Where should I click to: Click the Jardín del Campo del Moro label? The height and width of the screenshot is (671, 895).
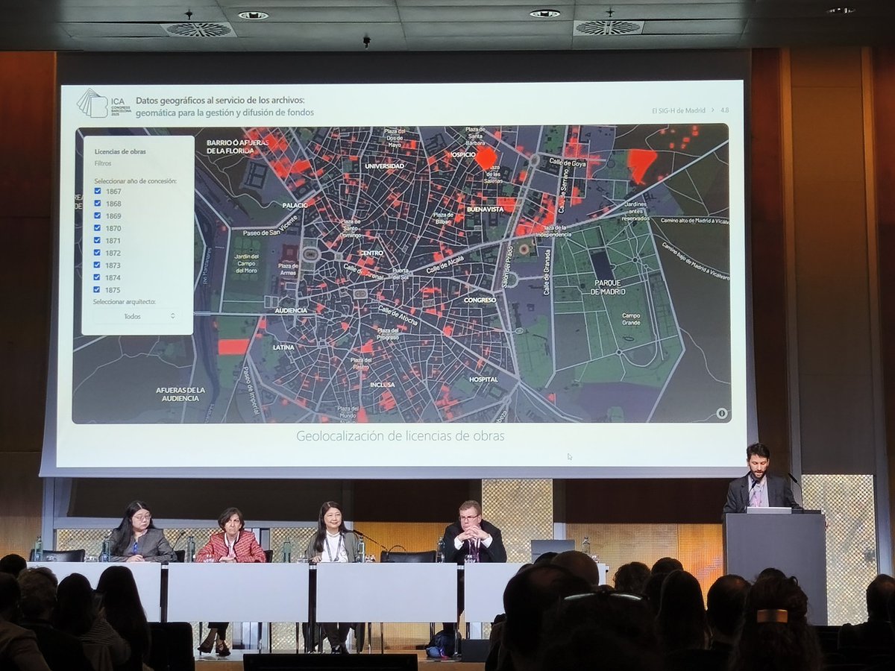point(246,264)
